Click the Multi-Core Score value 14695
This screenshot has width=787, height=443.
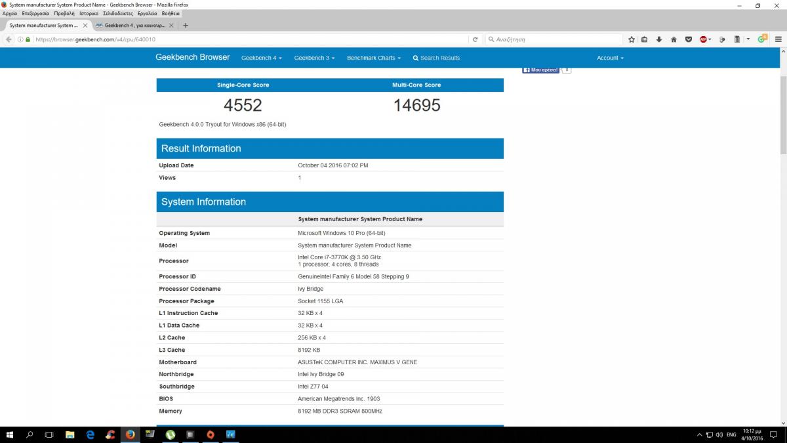tap(416, 105)
